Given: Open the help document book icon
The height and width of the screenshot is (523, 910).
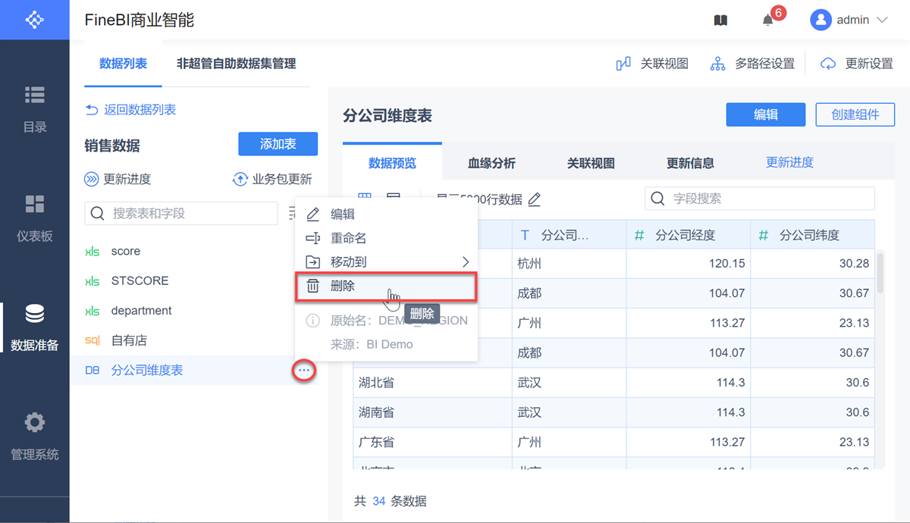Looking at the screenshot, I should pos(720,20).
